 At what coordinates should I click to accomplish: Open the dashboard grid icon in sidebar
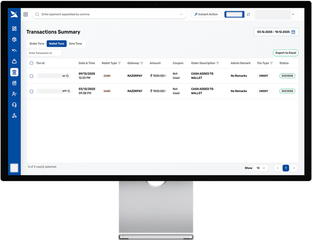[x=14, y=29]
